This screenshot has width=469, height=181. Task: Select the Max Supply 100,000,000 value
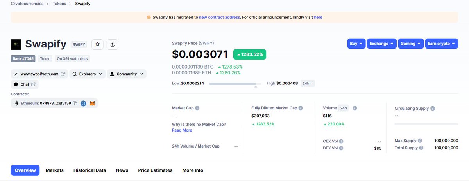click(x=446, y=141)
